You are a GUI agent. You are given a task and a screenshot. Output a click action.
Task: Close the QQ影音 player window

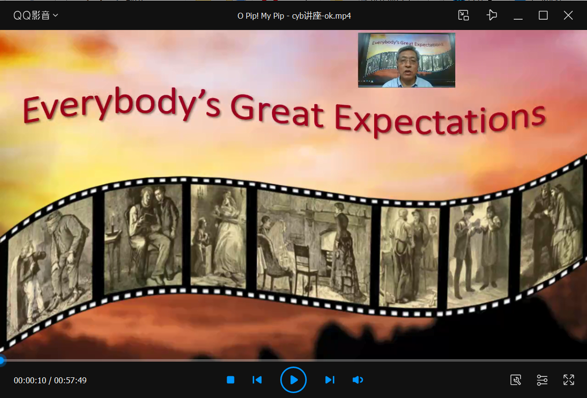point(568,15)
